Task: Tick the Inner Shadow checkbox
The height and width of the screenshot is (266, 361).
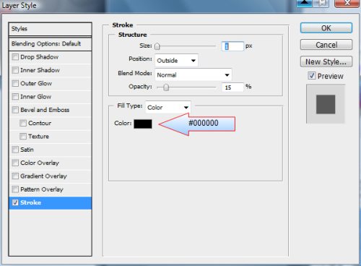Action: [15, 70]
